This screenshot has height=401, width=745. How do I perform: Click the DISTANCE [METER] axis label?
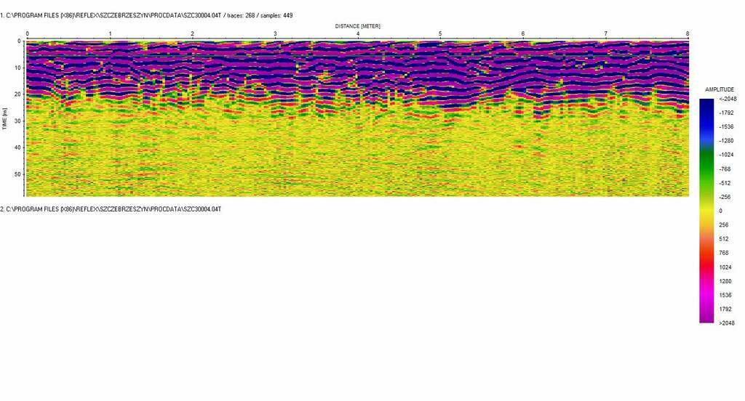[357, 25]
